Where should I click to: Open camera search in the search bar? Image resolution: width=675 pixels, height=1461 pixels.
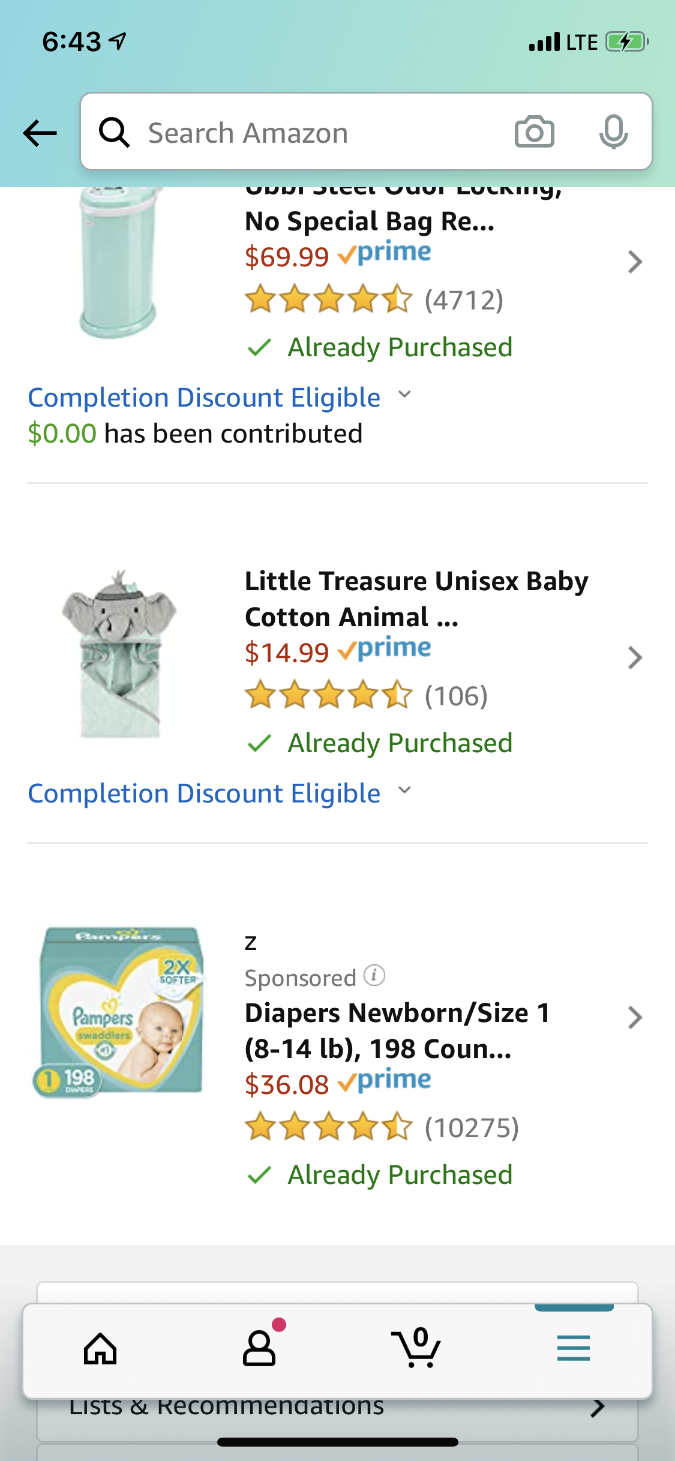534,132
